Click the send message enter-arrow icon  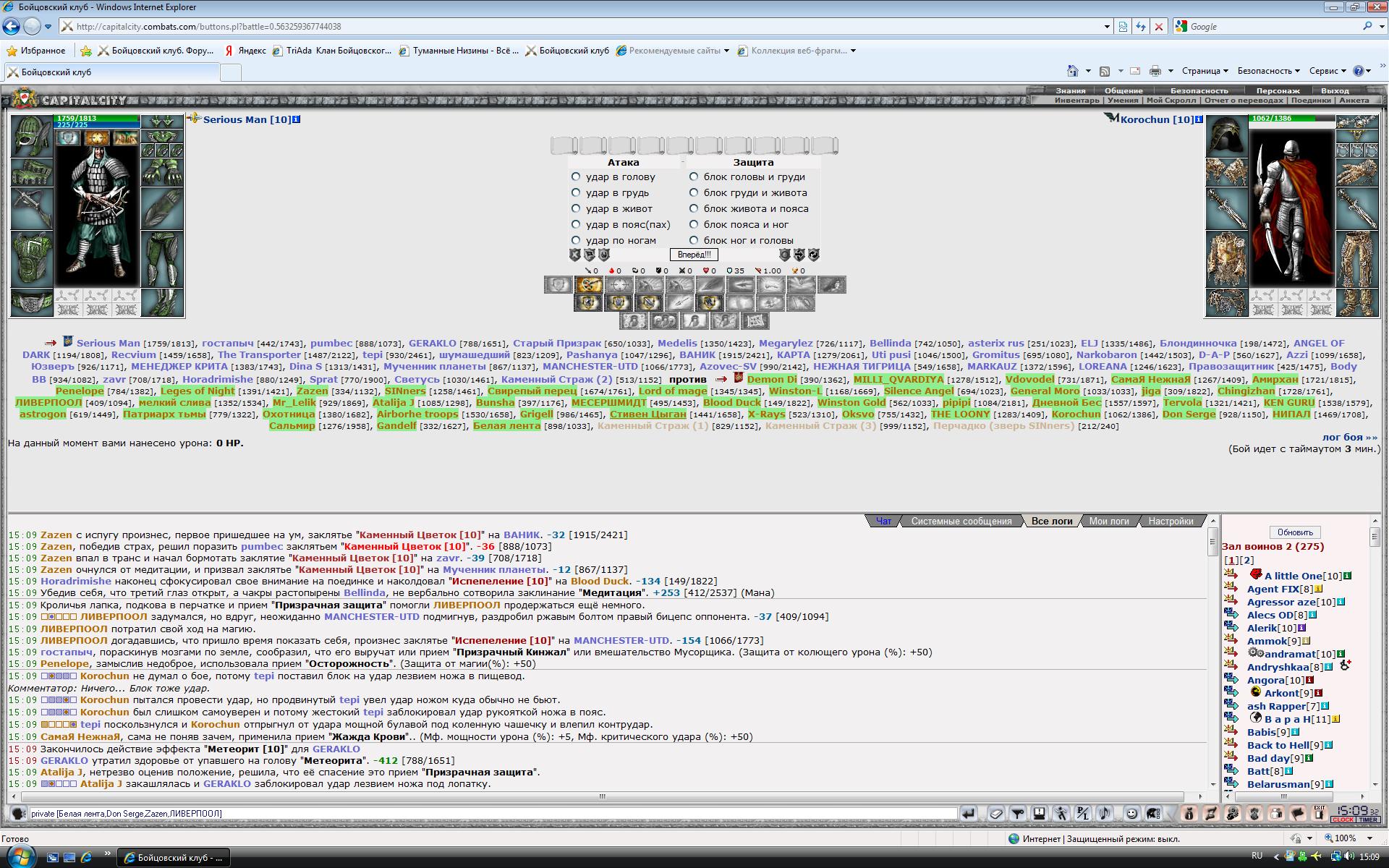tap(969, 814)
